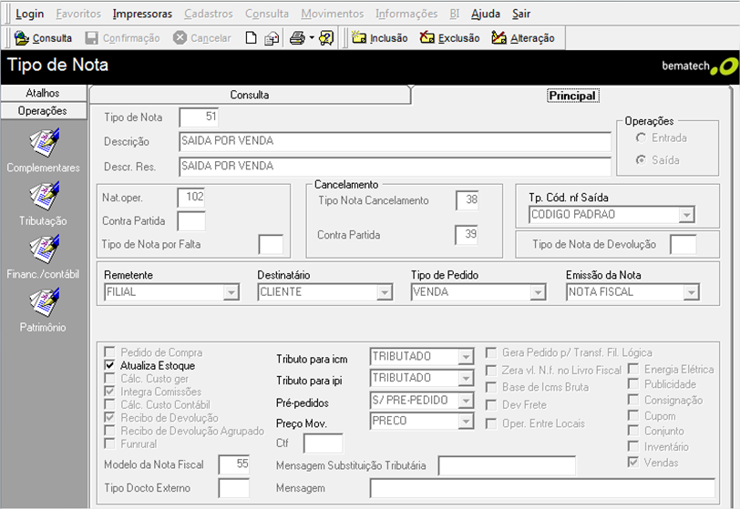740x509 pixels.
Task: Toggle the Cupom checkbox
Action: (632, 415)
